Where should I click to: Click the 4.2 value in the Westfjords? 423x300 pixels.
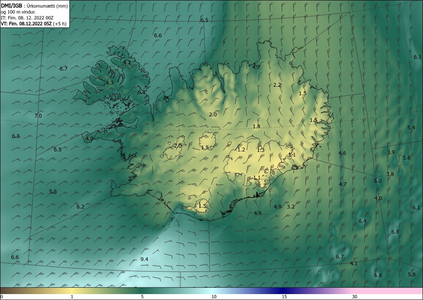[127, 62]
